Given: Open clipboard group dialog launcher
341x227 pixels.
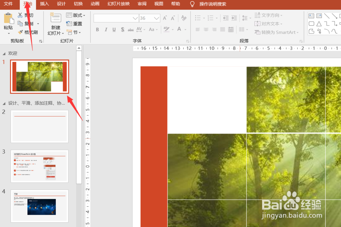Looking at the screenshot, I should coord(41,41).
